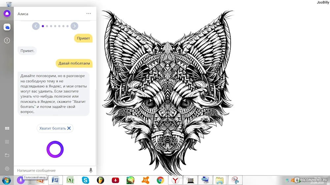330x185 pixels.
Task: Click the "Давай поболтаем" message bubble
Action: coord(74,63)
